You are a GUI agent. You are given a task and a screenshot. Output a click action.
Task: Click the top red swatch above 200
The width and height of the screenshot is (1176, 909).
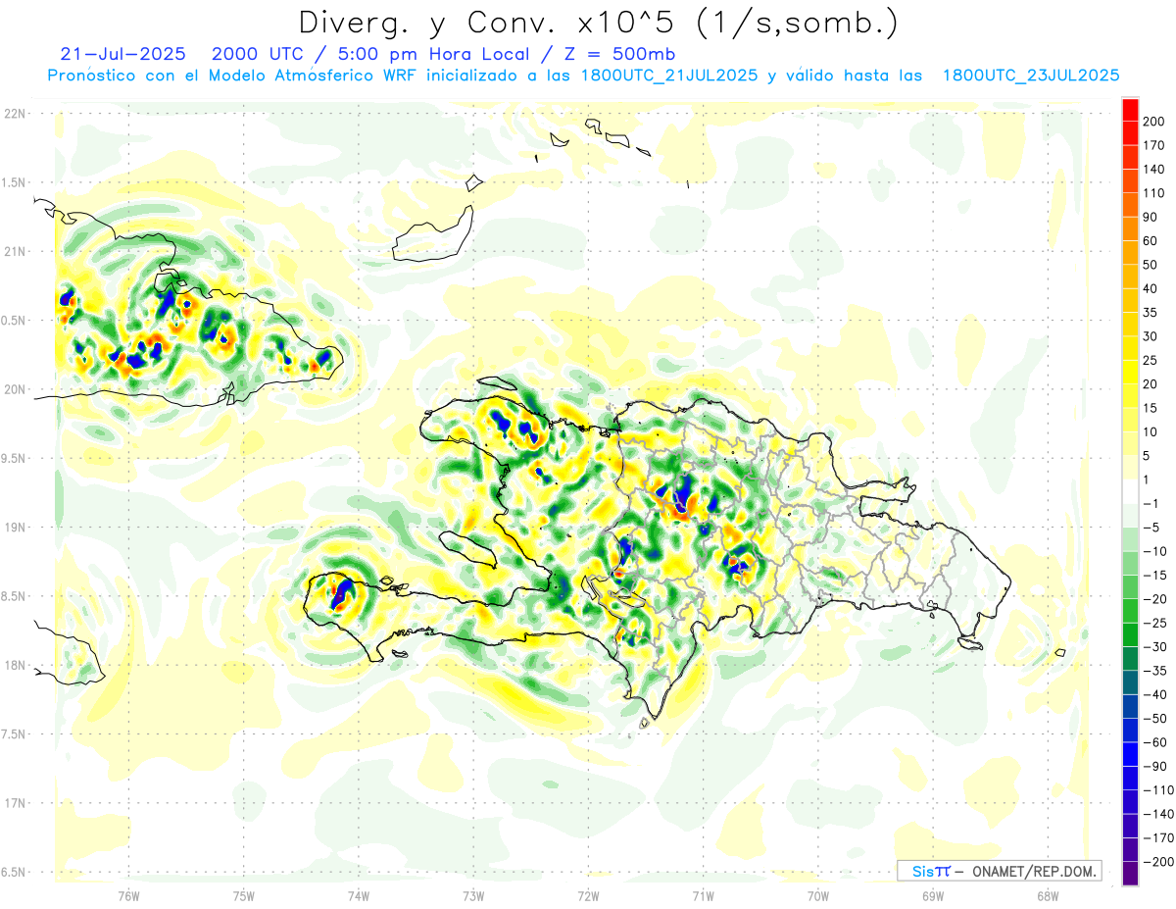pos(1130,110)
